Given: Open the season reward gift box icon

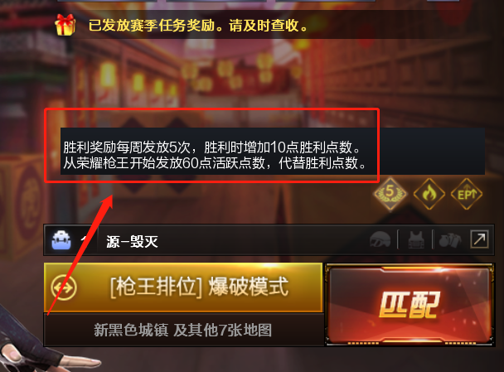Looking at the screenshot, I should click(65, 25).
